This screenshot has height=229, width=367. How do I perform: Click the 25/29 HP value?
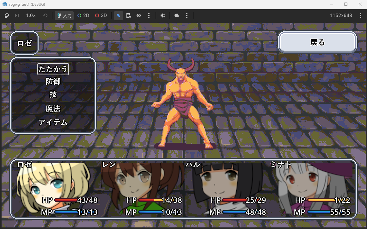256,200
